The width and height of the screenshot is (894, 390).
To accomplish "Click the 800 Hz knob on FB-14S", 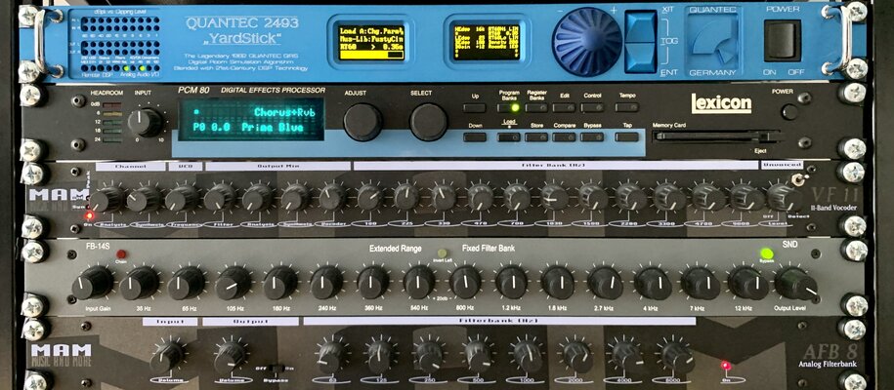I will coord(465,283).
